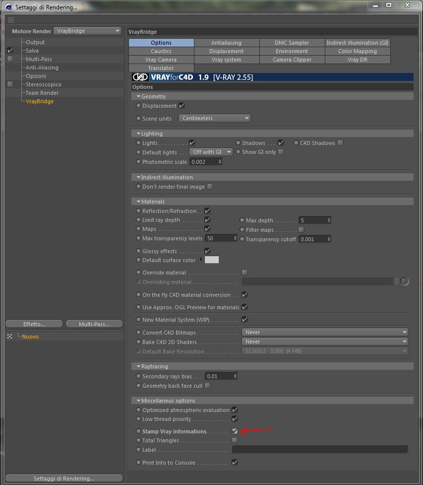
Task: Toggle Reflection/Refraction checkbox
Action: [207, 210]
